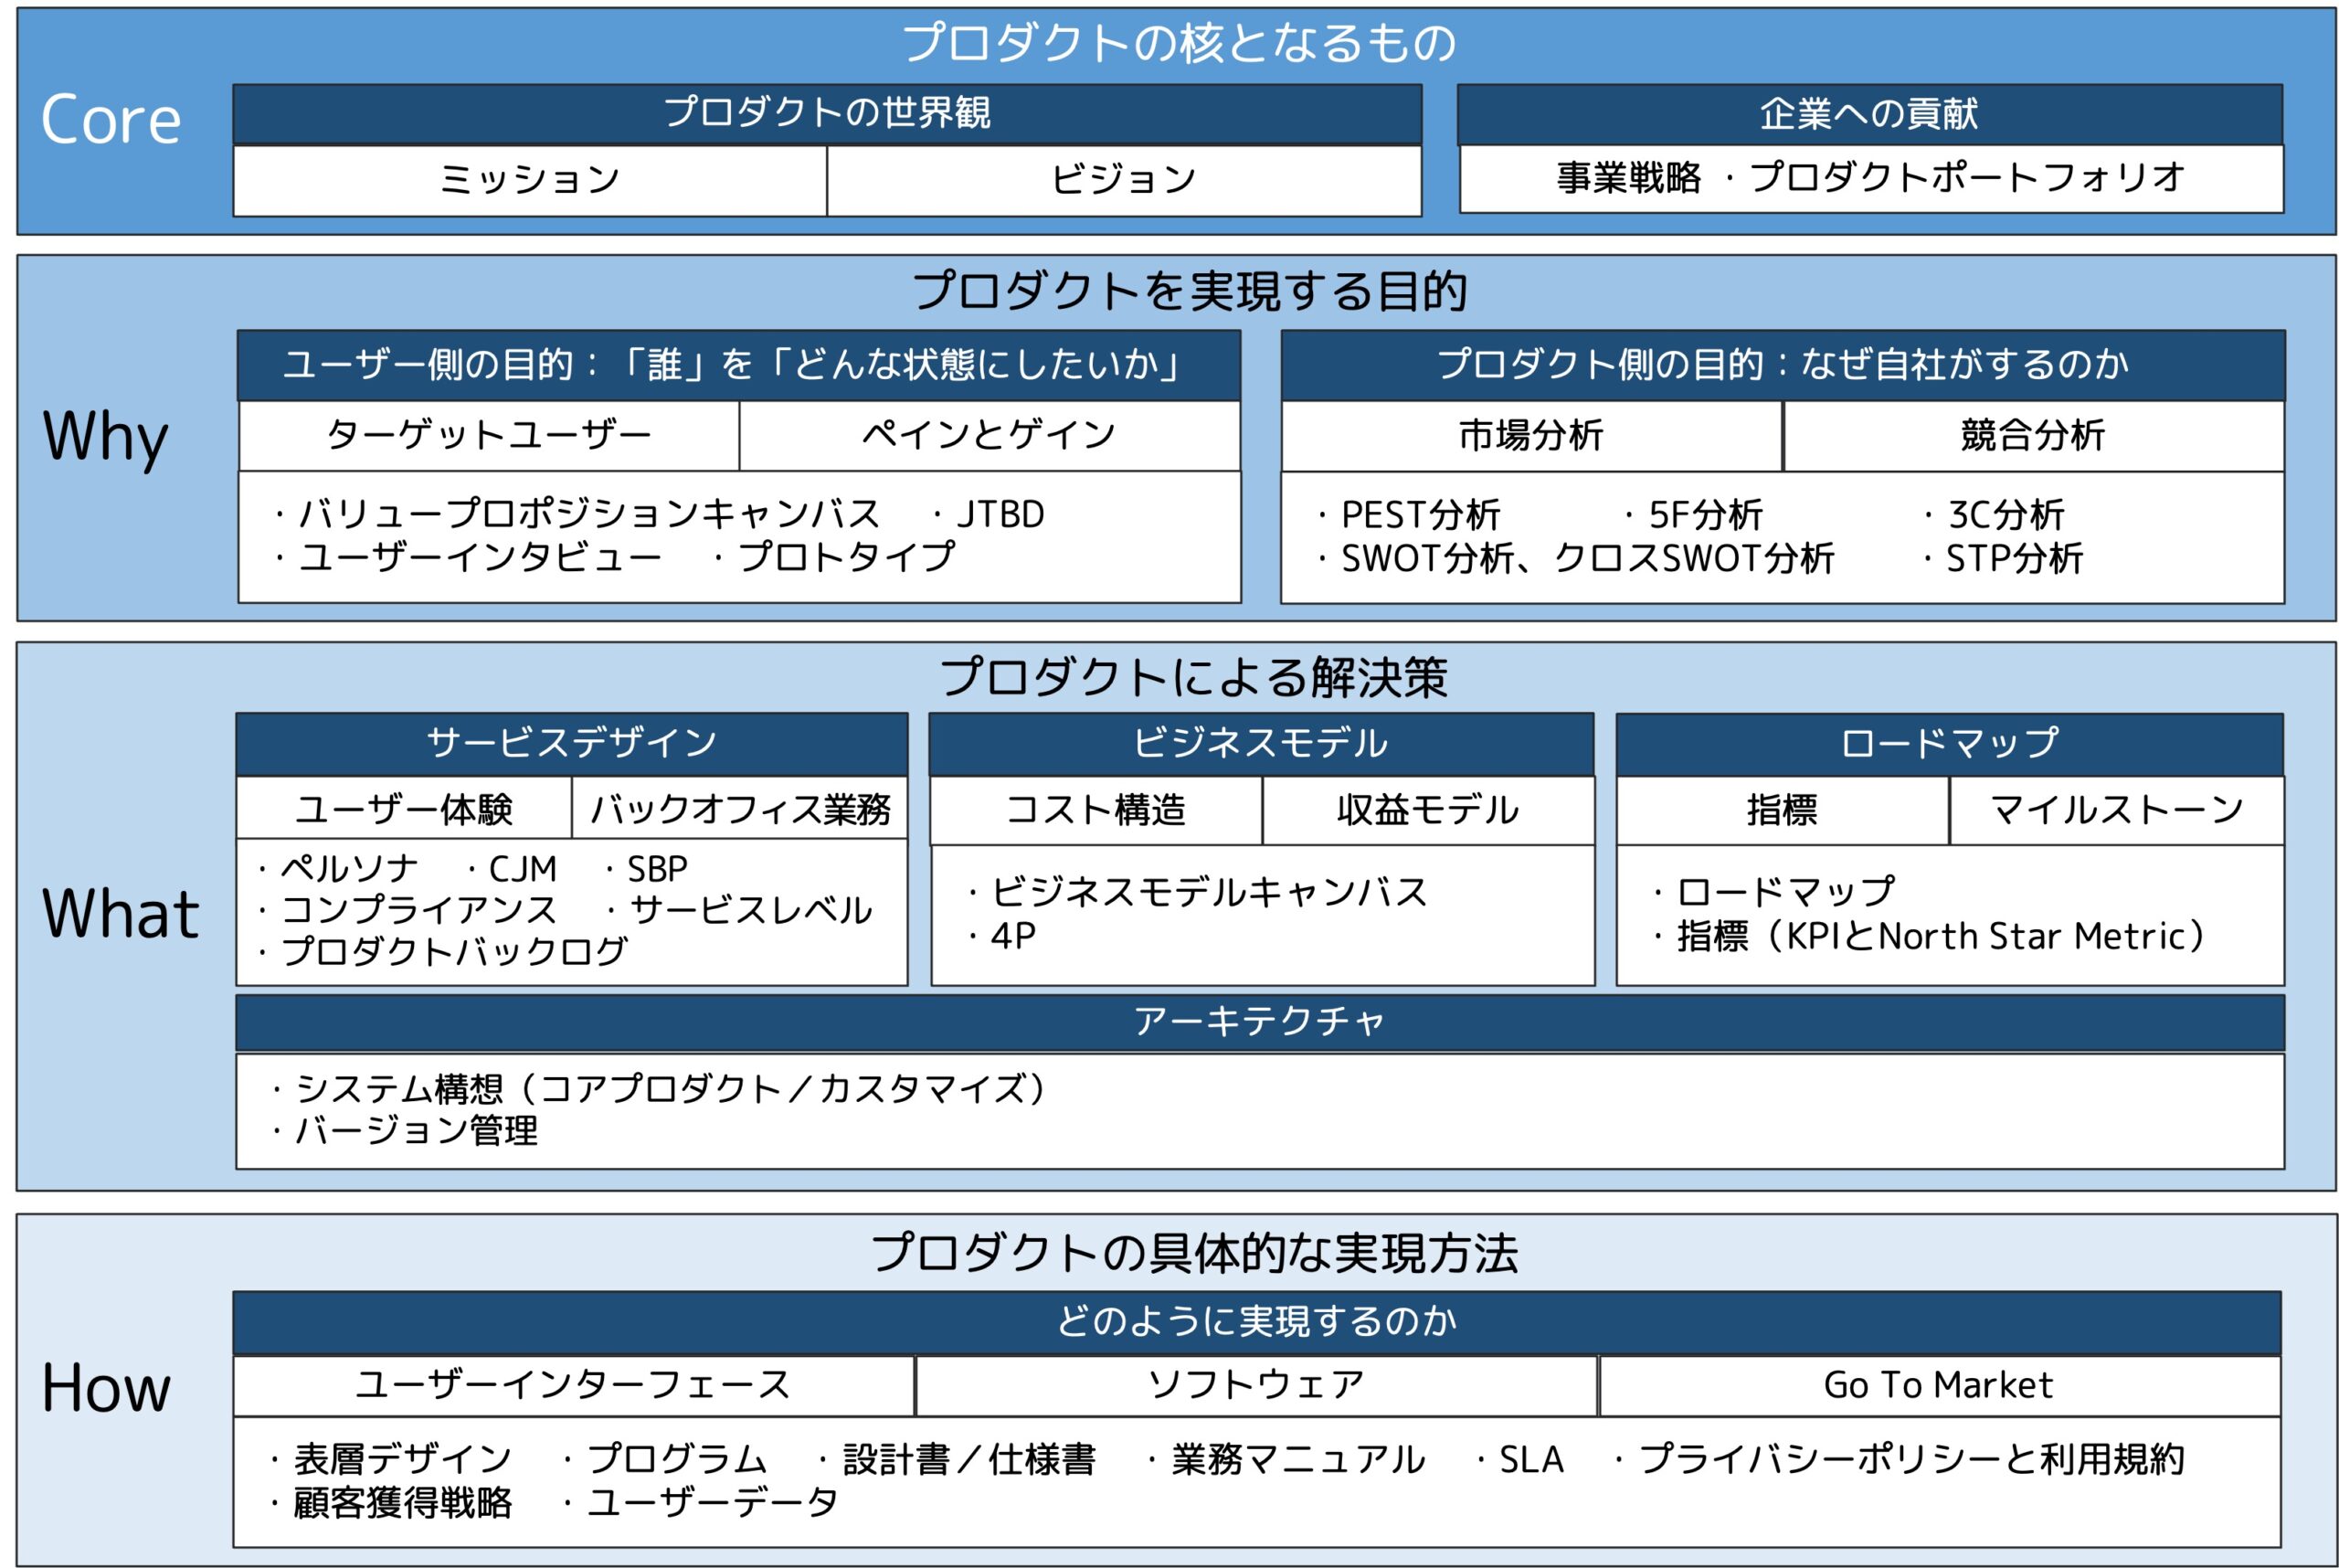The image size is (2339, 1568).
Task: Click the "市場分析" cell
Action: click(1532, 436)
